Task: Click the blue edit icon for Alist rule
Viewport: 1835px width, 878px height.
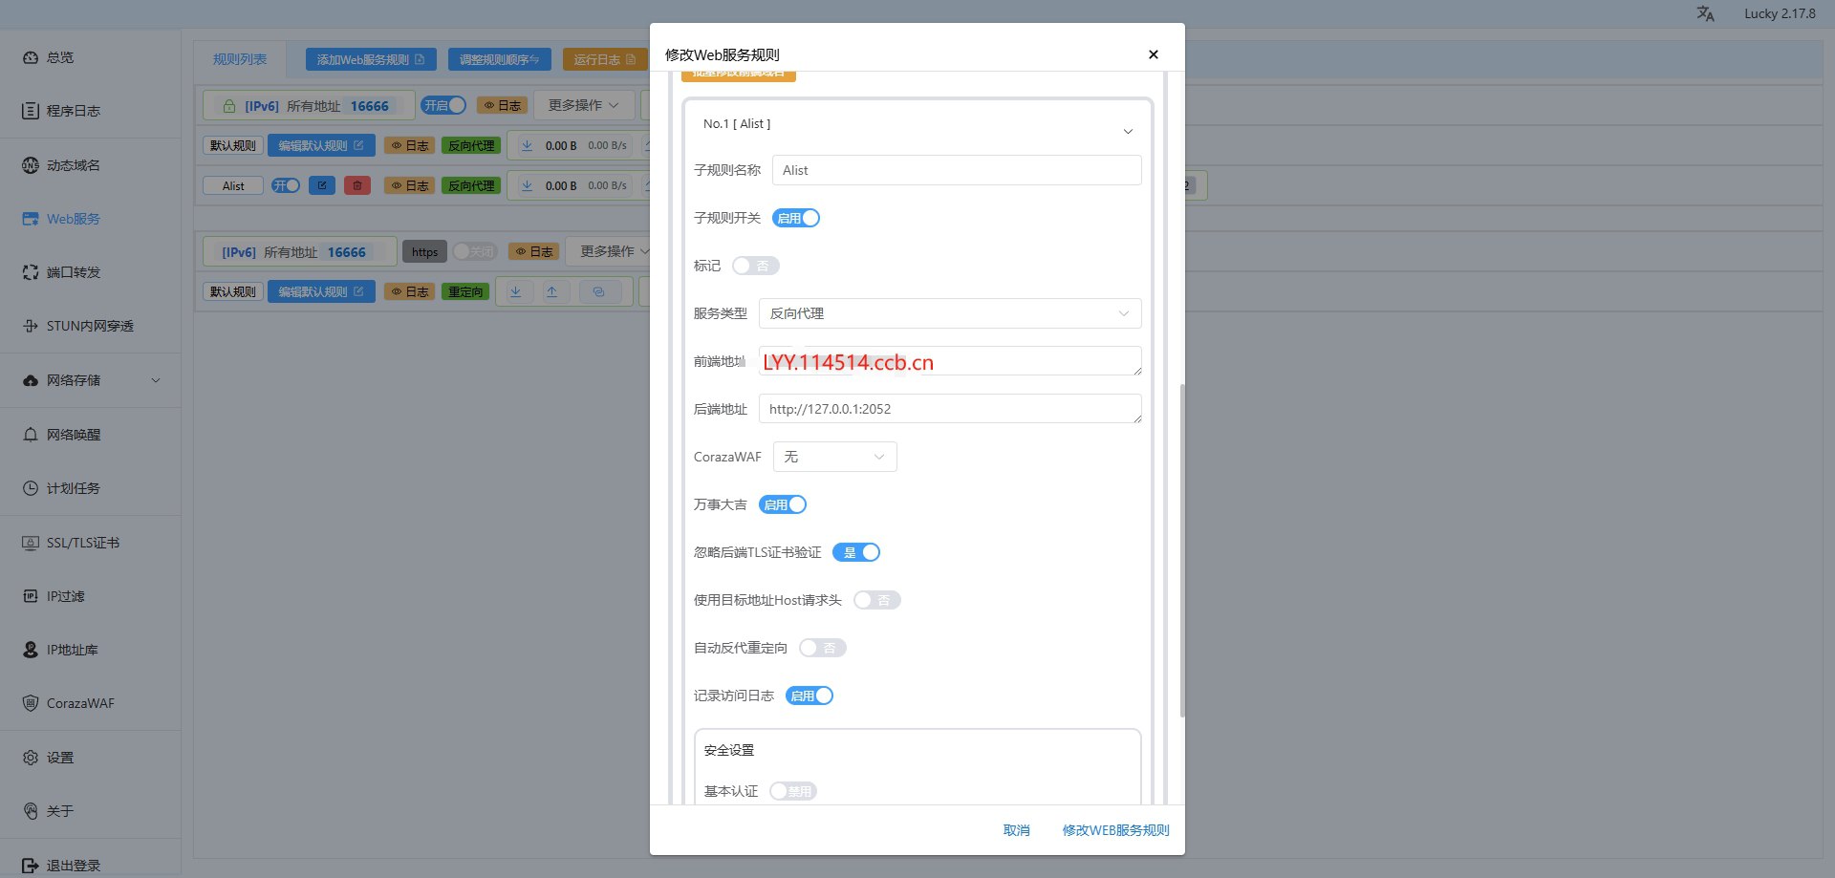Action: click(x=322, y=185)
